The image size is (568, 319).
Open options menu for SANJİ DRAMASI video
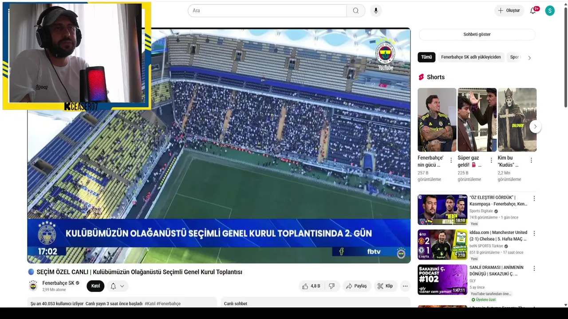[534, 268]
